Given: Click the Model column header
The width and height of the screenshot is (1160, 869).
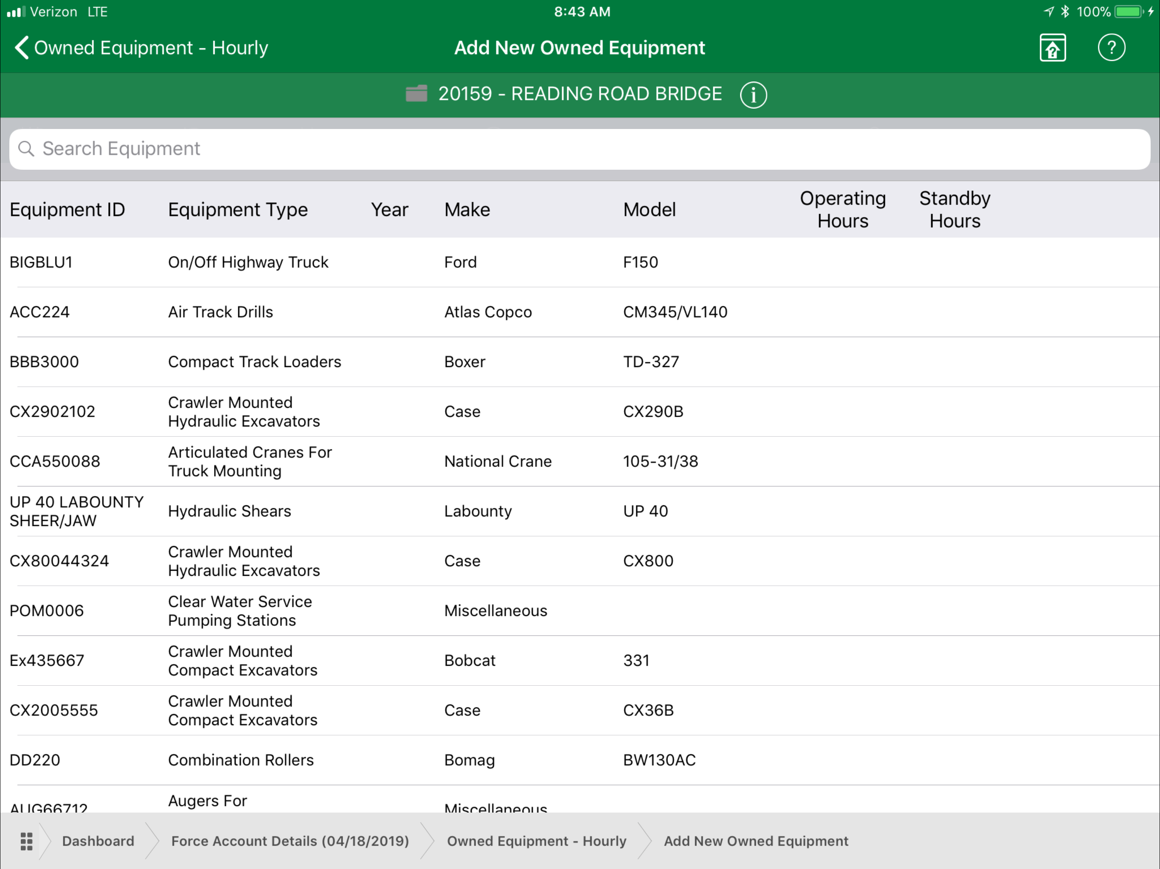Looking at the screenshot, I should (x=649, y=210).
